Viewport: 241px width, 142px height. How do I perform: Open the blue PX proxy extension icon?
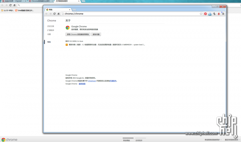(x=210, y=14)
